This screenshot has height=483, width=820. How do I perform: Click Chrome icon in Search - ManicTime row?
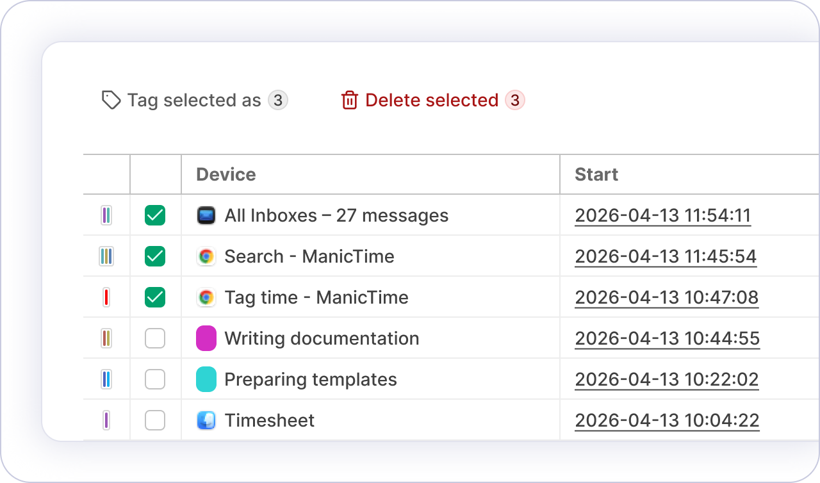206,257
